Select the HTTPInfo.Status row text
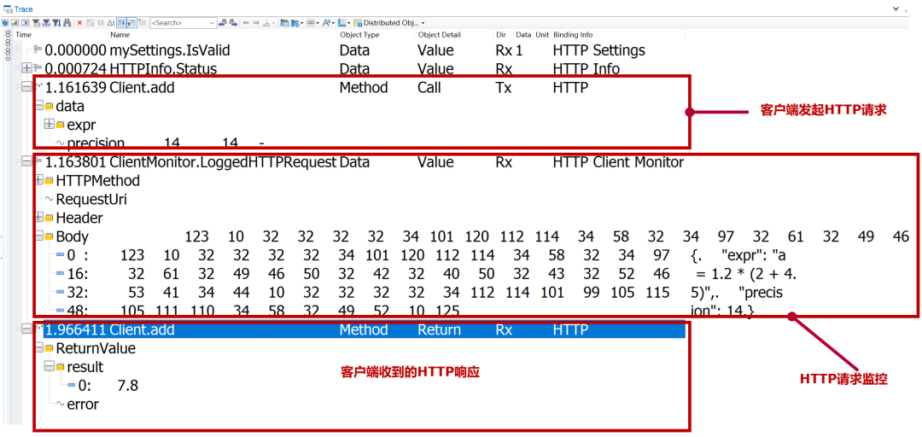The height and width of the screenshot is (437, 922). click(x=163, y=69)
